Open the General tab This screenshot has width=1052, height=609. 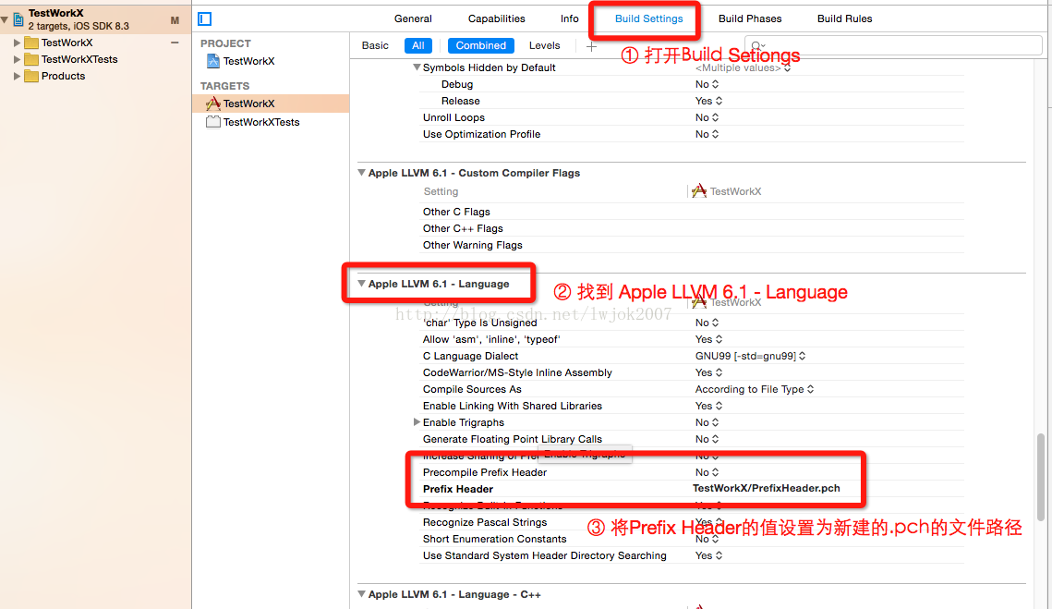tap(413, 18)
